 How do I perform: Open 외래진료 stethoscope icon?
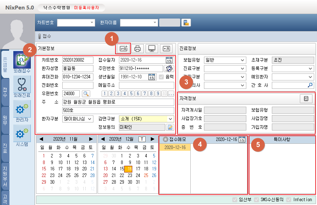coord(21,87)
